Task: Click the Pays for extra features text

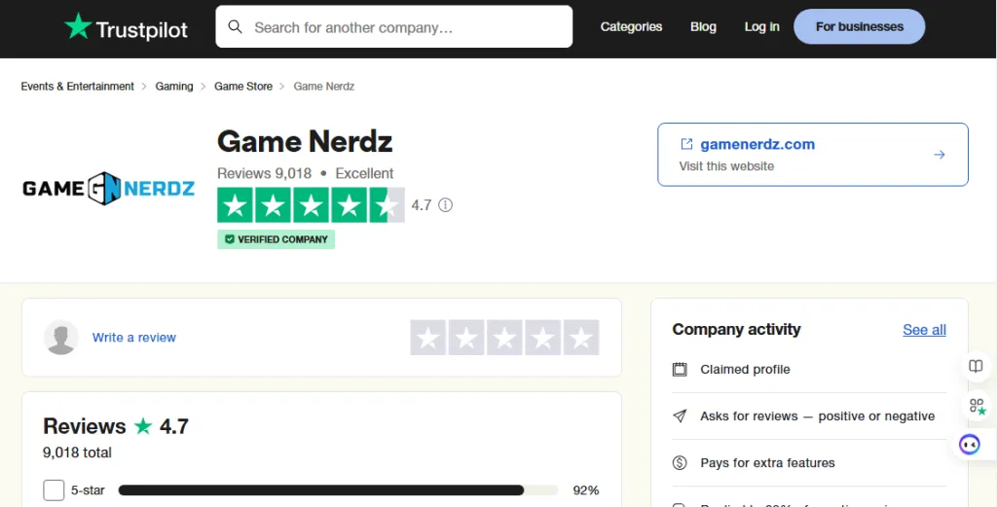Action: pos(767,462)
